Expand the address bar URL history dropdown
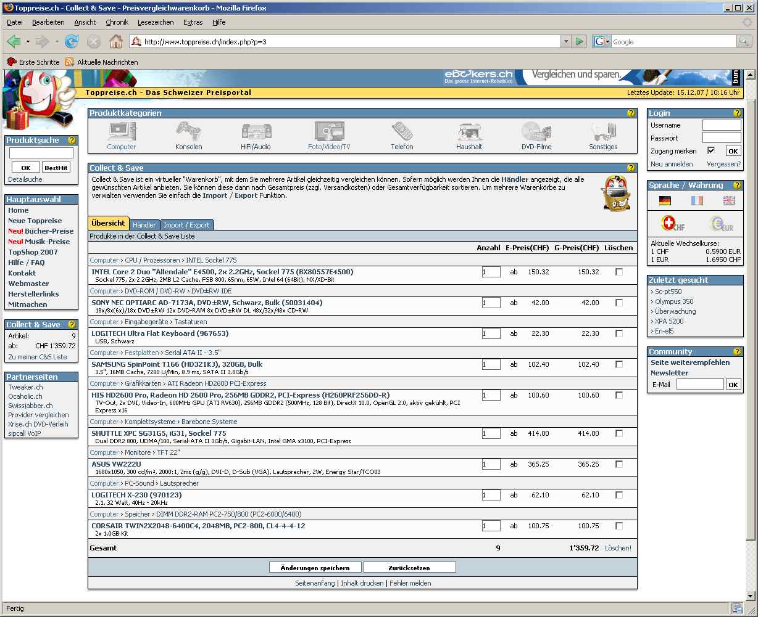The width and height of the screenshot is (758, 617). 566,42
